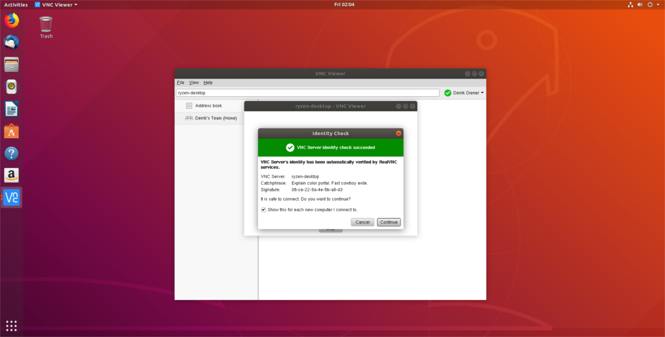This screenshot has height=337, width=665.
Task: Open the network status icon in top bar
Action: [x=631, y=4]
